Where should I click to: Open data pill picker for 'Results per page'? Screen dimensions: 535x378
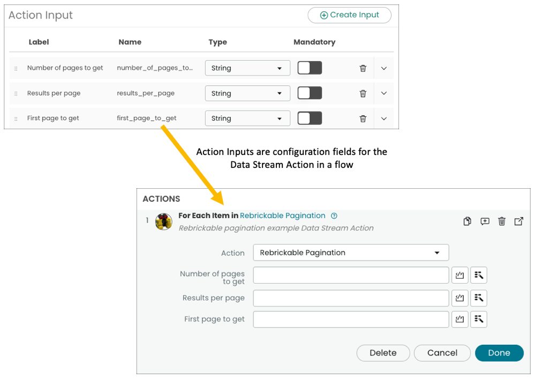click(479, 298)
